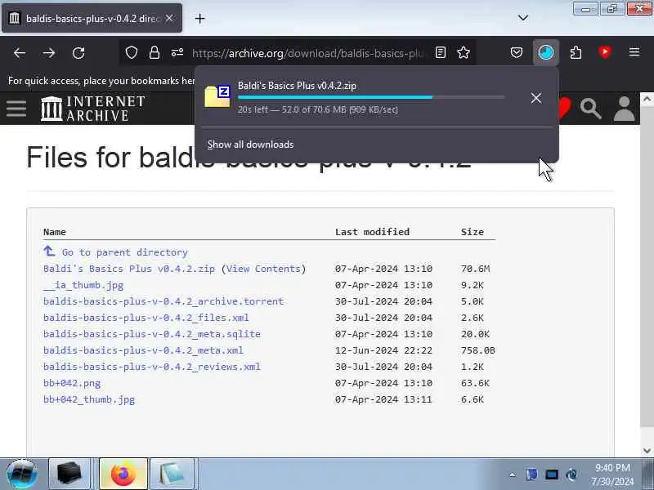Image resolution: width=654 pixels, height=490 pixels.
Task: Reload the current page
Action: [78, 53]
